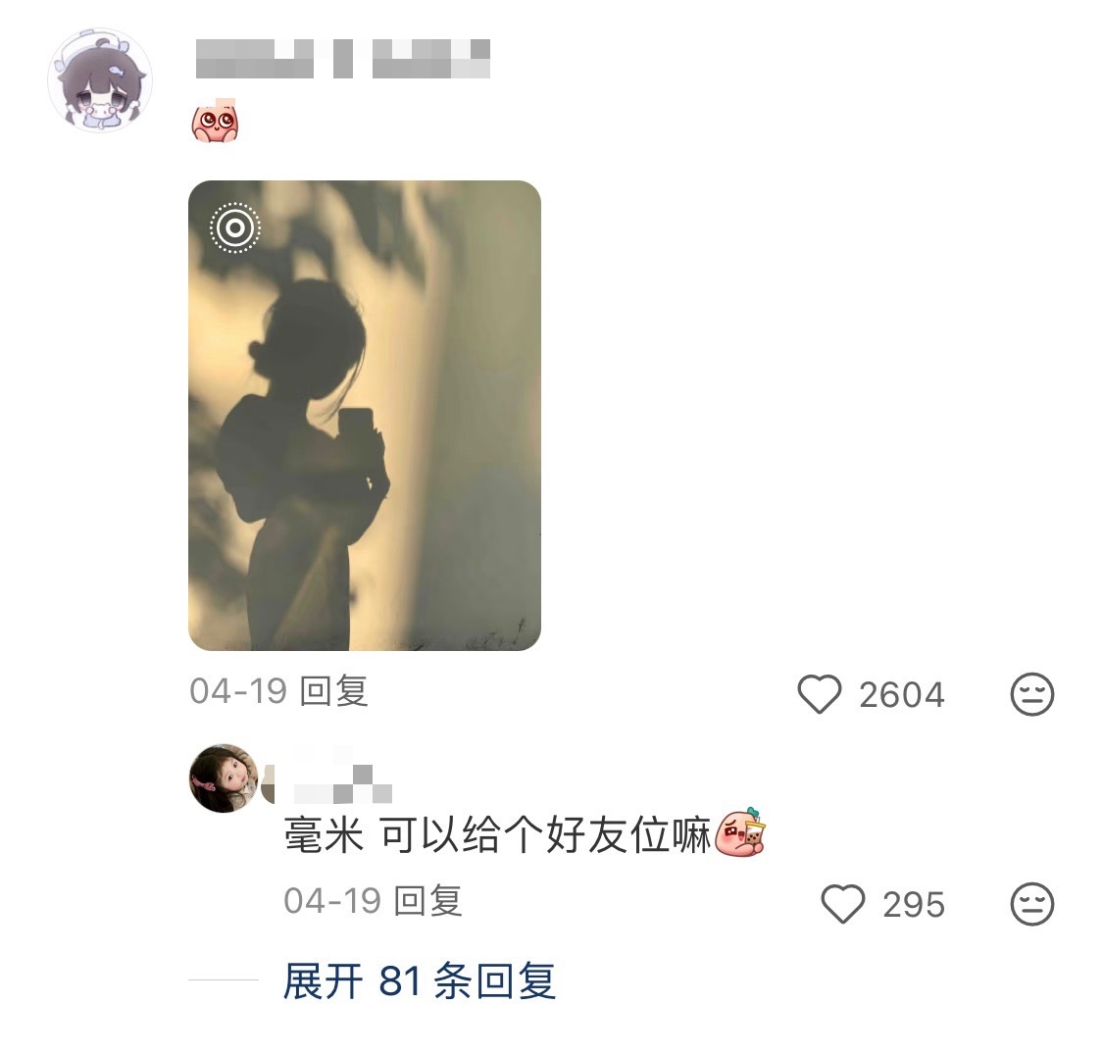Tap the red-eyed emoji sticker in comment
Viewport: 1103px width, 1053px height.
click(216, 121)
